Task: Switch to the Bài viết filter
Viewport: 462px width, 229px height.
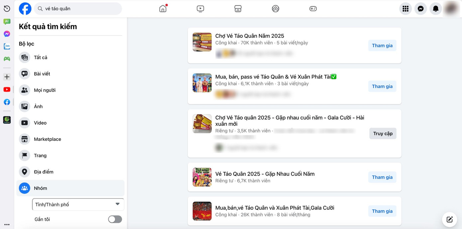Action: [x=42, y=73]
